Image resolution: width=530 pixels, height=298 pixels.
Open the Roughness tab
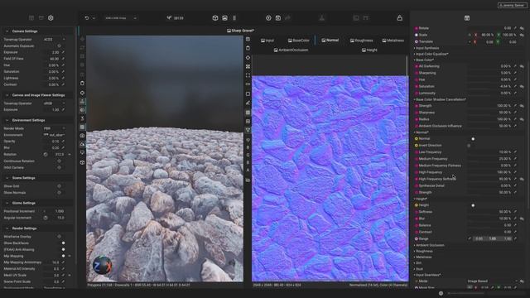pos(361,41)
